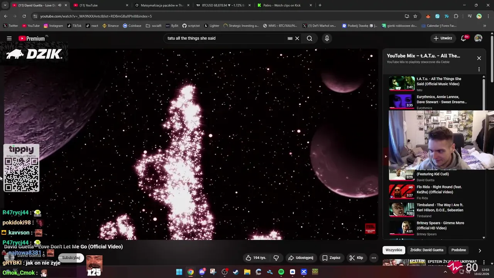Image resolution: width=494 pixels, height=278 pixels.
Task: Reload the page
Action: (x=24, y=16)
